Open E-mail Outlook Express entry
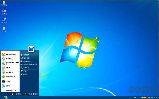Image resolution: width=159 pixels, height=99 pixels. point(9,59)
